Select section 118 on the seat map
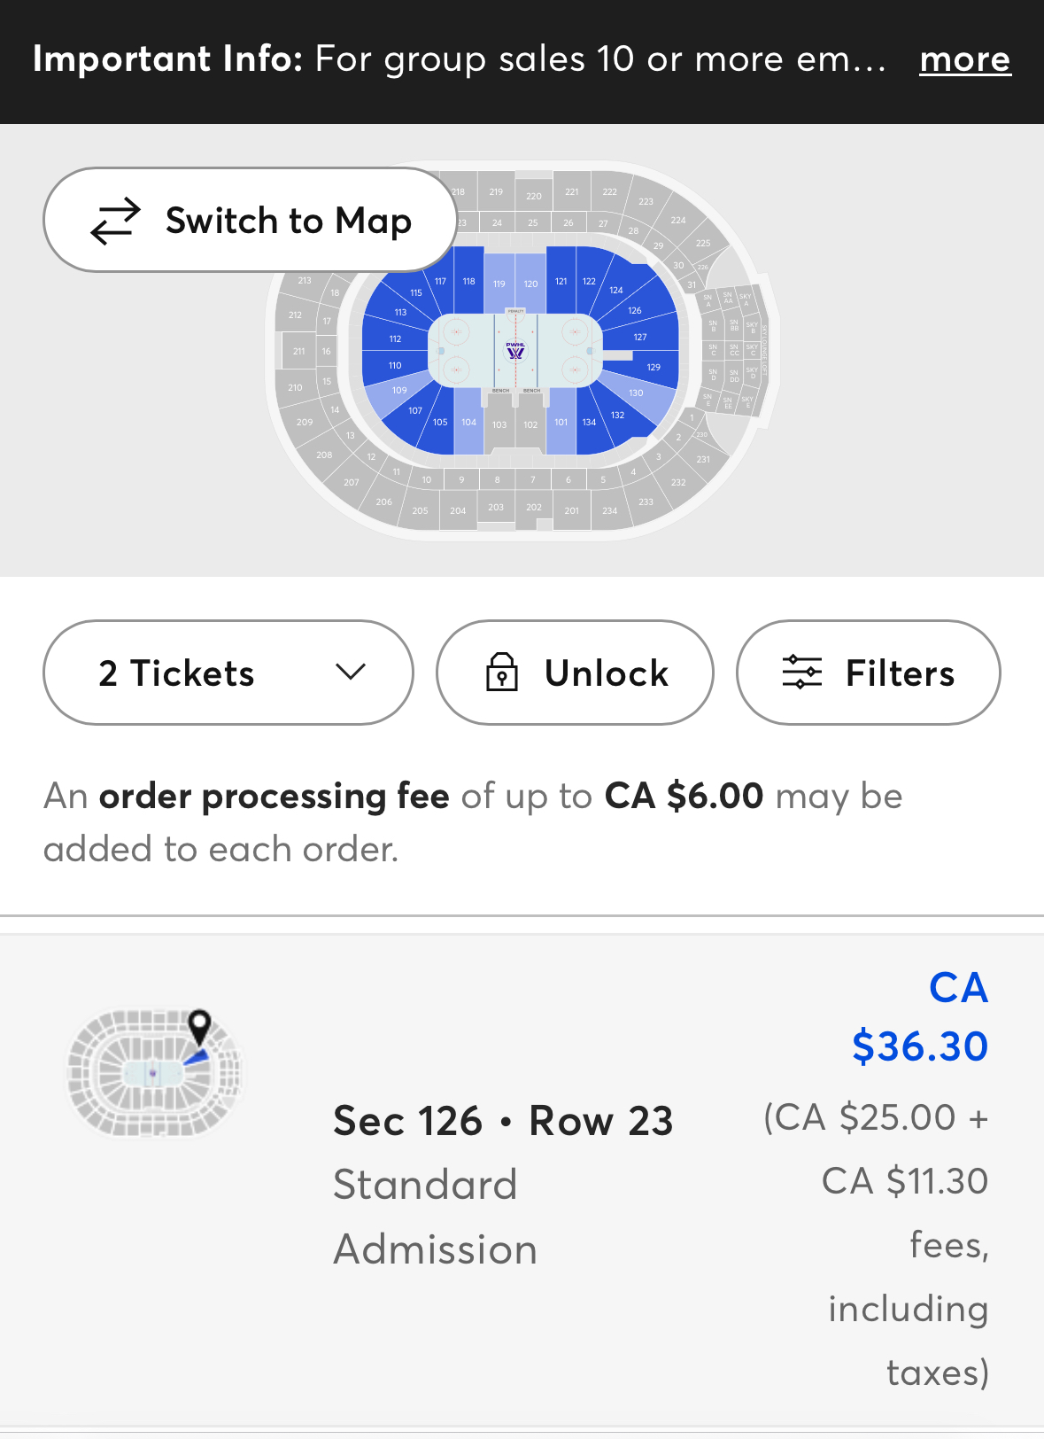The height and width of the screenshot is (1439, 1044). 468,281
